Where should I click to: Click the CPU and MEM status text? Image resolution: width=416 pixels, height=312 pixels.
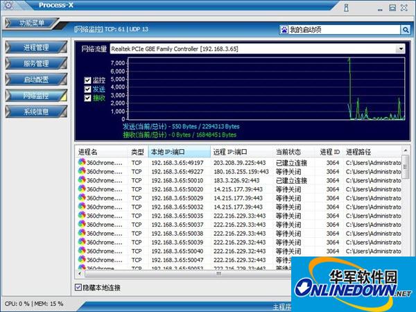point(34,304)
